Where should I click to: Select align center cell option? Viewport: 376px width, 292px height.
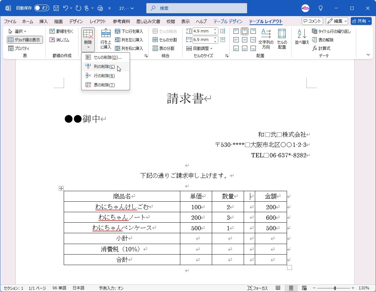point(245,40)
